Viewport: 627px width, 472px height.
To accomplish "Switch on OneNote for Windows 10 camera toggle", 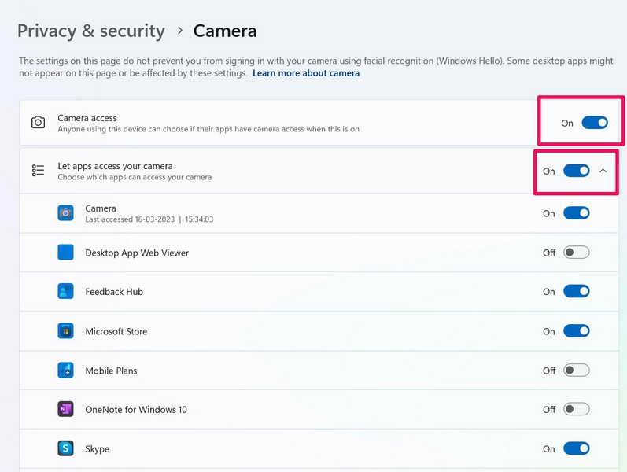I will [576, 410].
